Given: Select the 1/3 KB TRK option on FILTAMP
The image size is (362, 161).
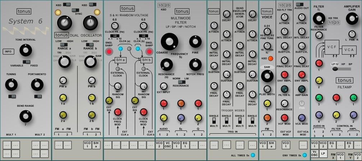Looking at the screenshot, I should (331, 22).
